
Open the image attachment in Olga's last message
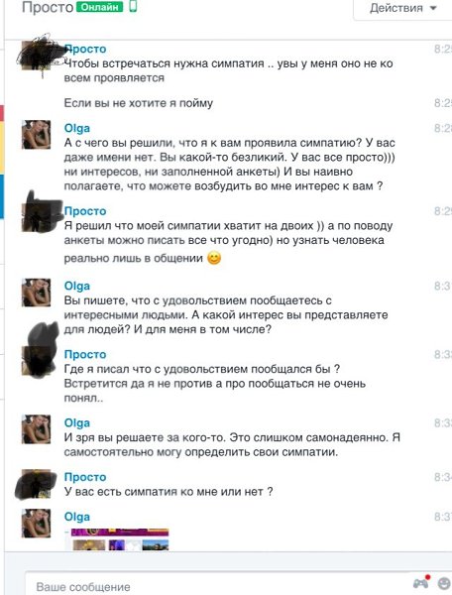[117, 538]
